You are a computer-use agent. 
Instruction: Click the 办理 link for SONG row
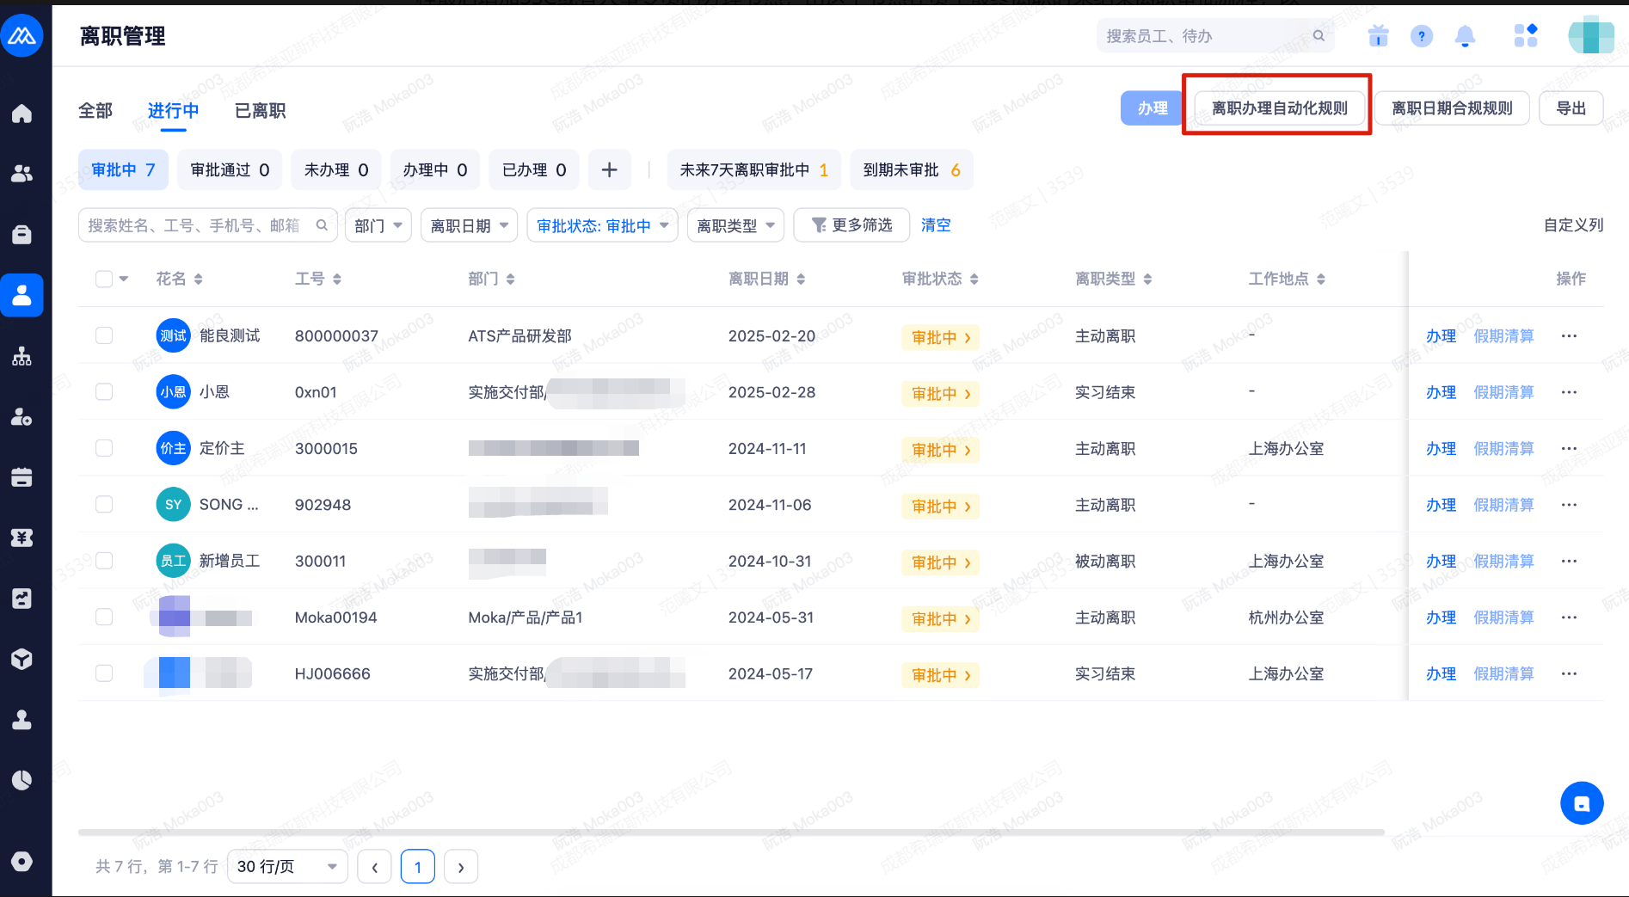tap(1441, 505)
